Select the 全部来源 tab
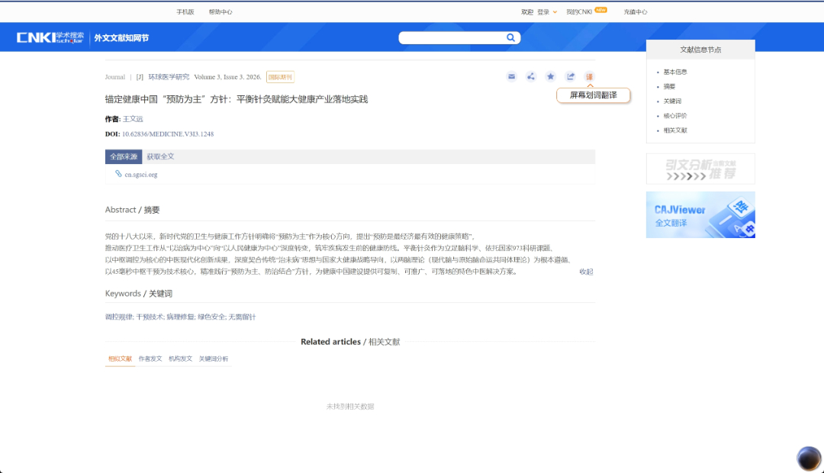This screenshot has width=824, height=473. [x=124, y=156]
